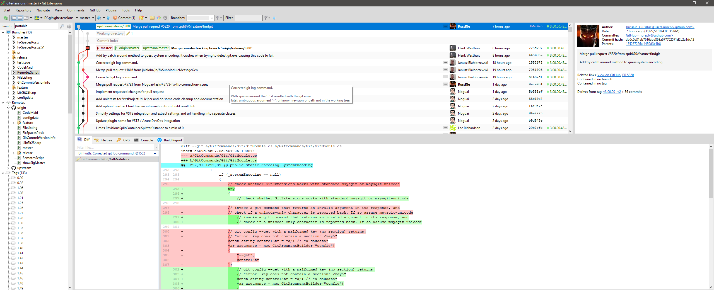Open the Plugins menu
The width and height of the screenshot is (714, 290).
click(x=111, y=10)
